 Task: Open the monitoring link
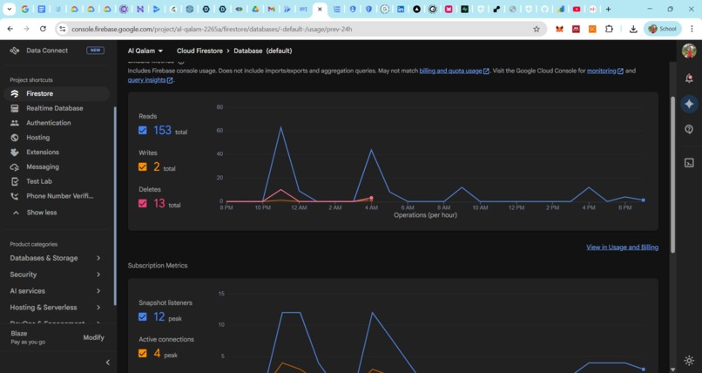[604, 71]
